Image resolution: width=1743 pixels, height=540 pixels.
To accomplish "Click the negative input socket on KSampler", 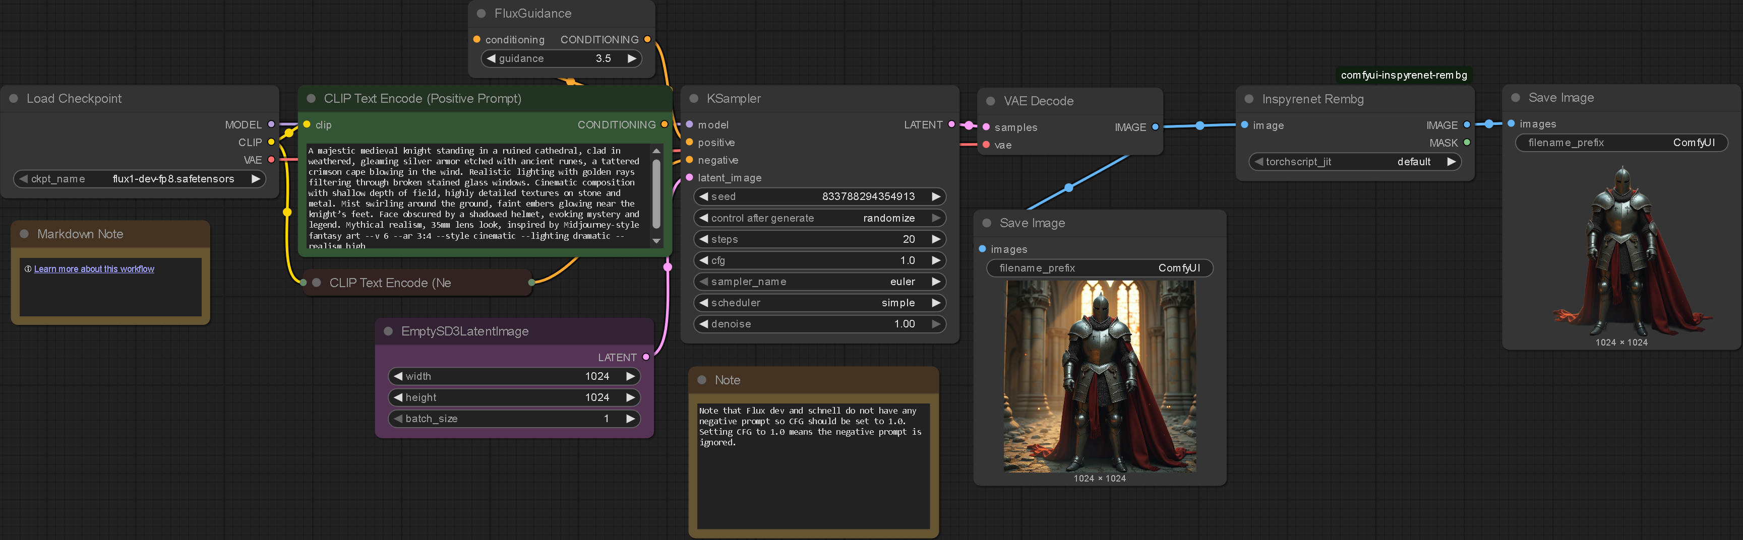I will pyautogui.click(x=690, y=160).
